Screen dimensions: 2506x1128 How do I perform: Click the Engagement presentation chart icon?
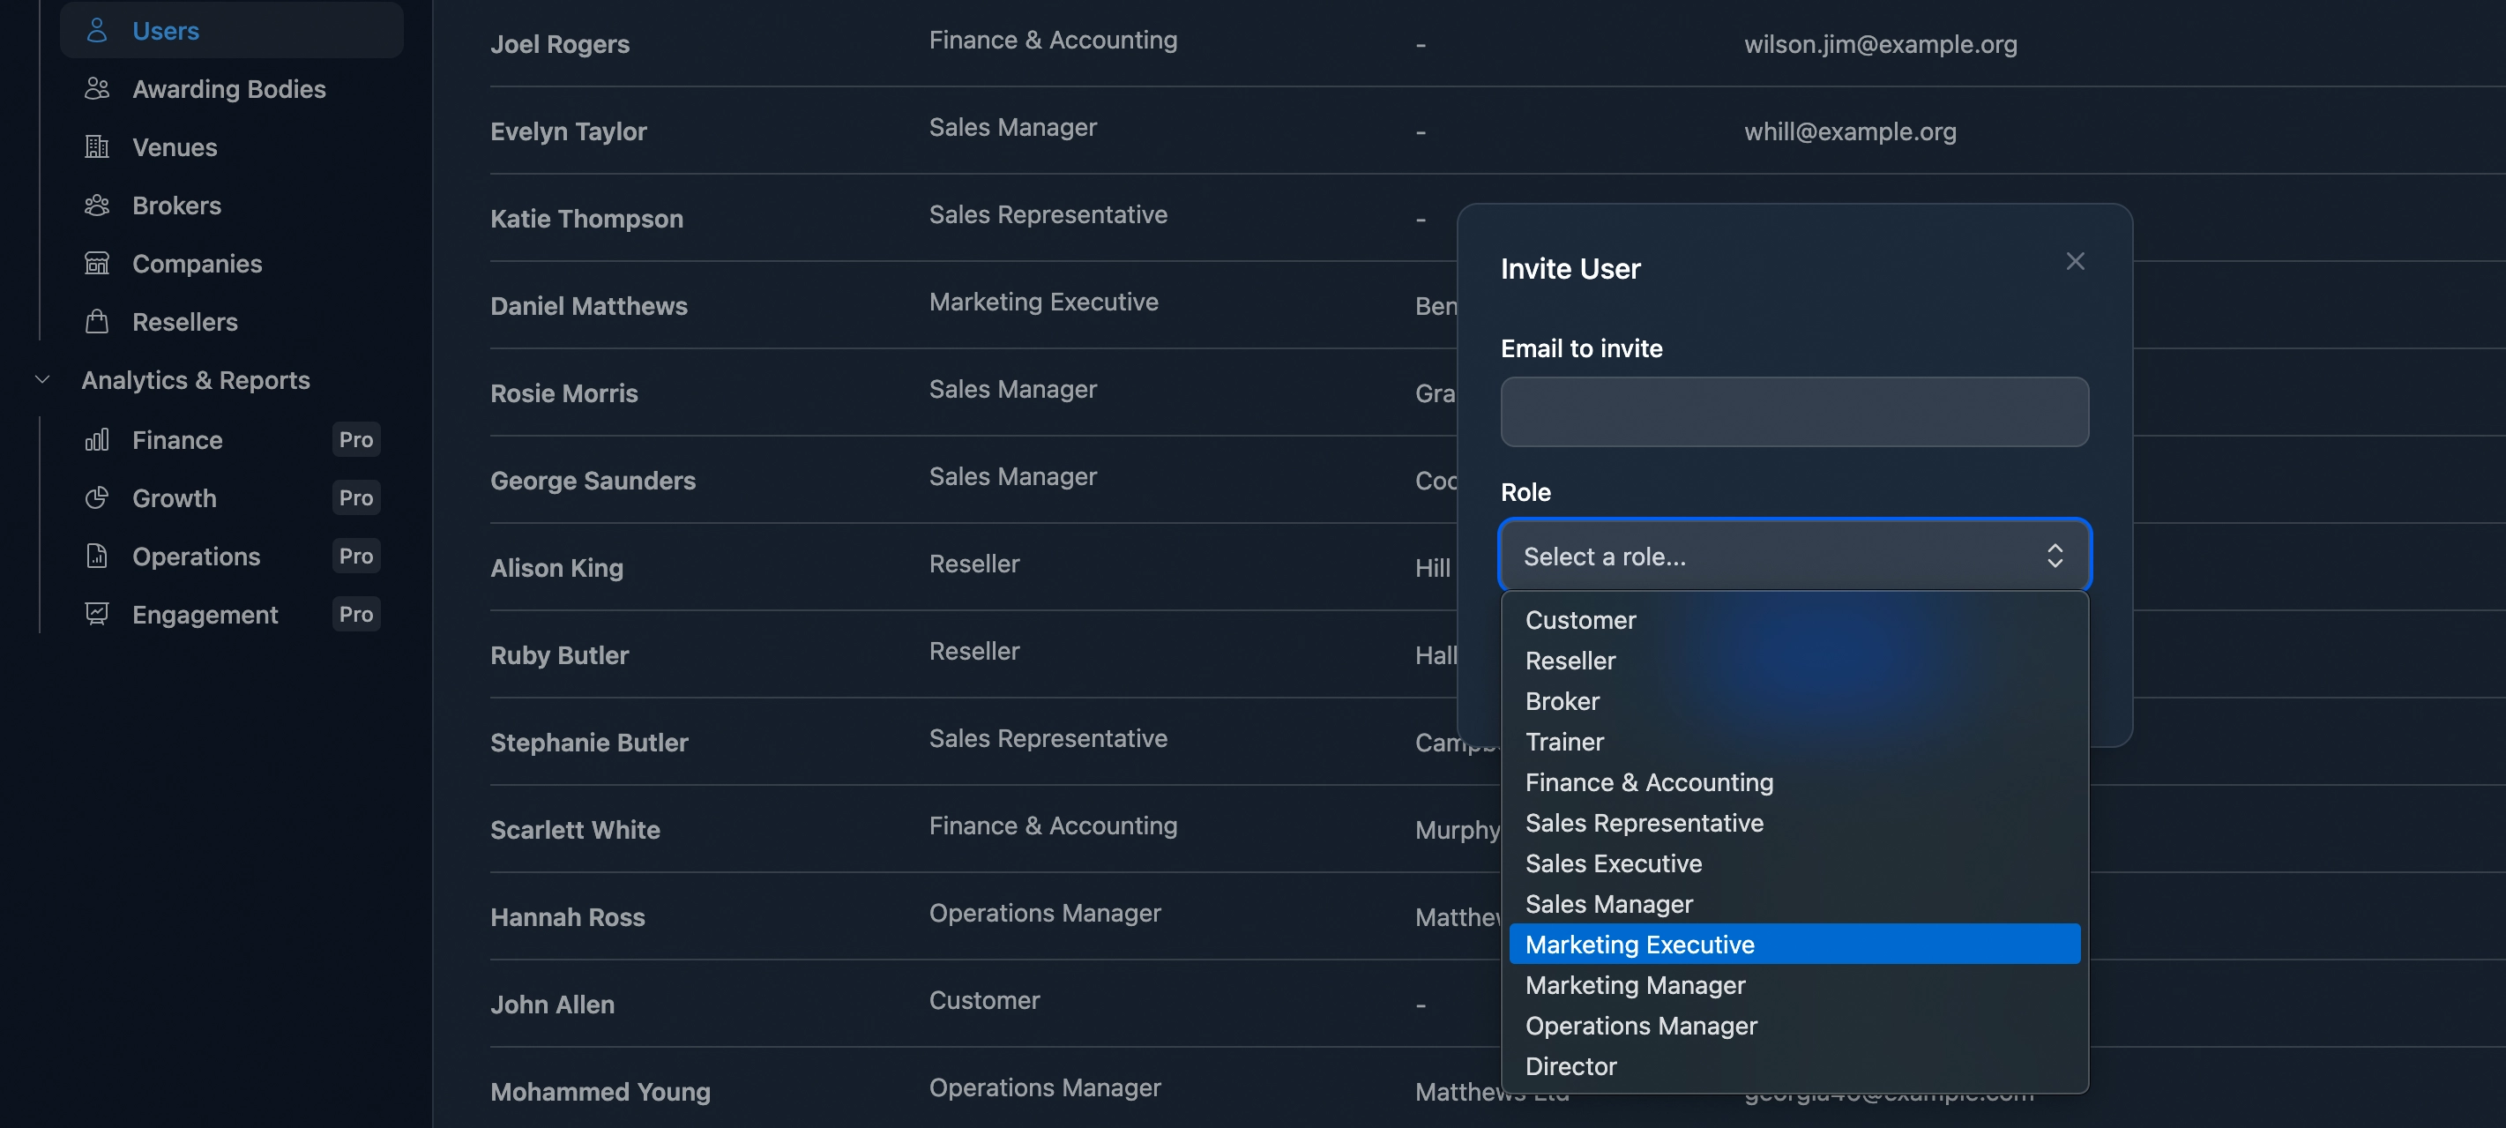96,614
